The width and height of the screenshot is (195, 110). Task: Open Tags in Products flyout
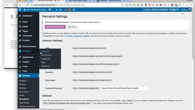point(43,62)
